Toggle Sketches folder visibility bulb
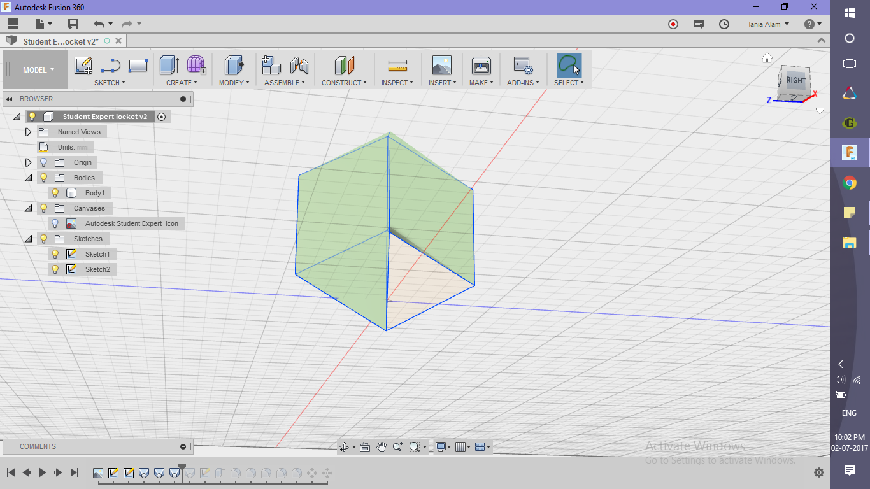The width and height of the screenshot is (870, 489). click(43, 239)
